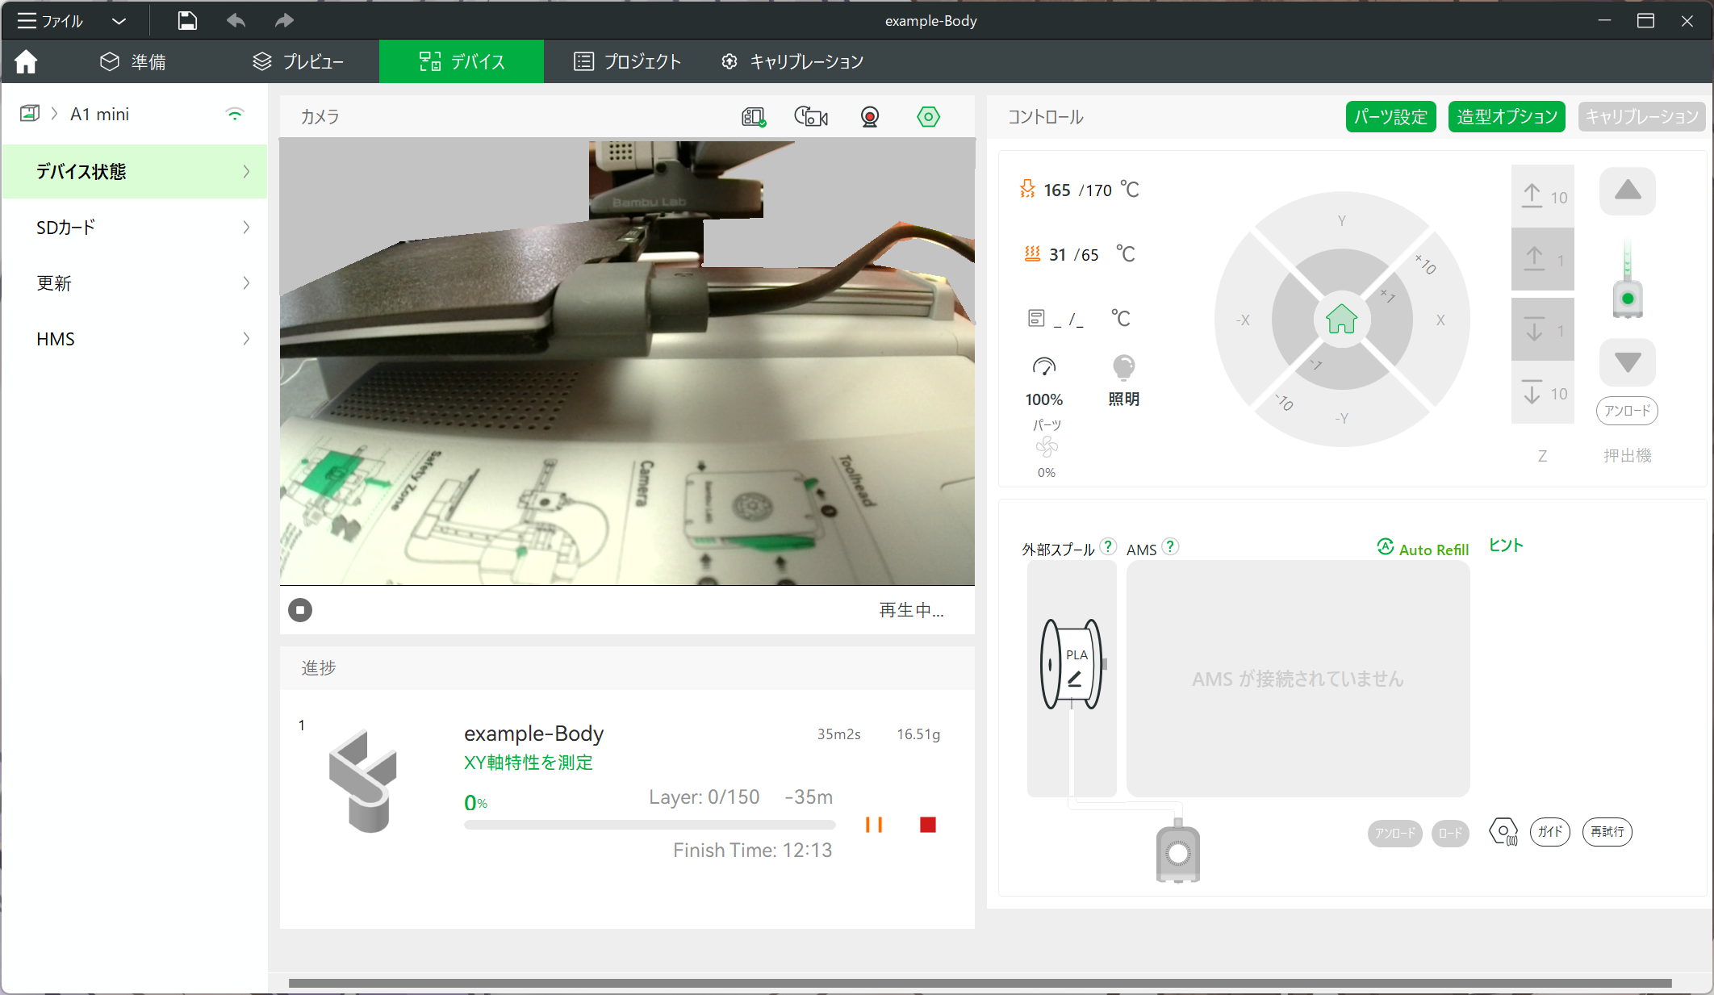Click the filament settings hexagon icon near Guide button
The width and height of the screenshot is (1714, 995).
click(x=1503, y=832)
